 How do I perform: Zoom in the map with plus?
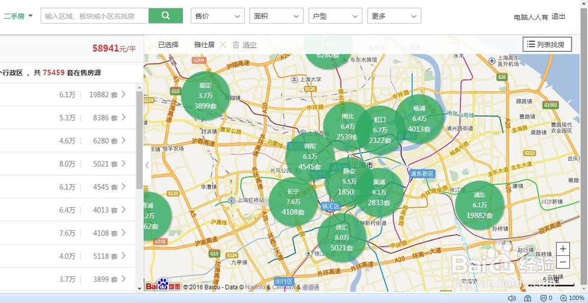[x=563, y=249]
